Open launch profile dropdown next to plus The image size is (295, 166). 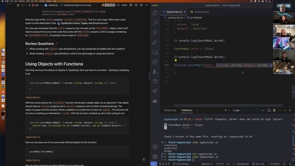[229, 111]
